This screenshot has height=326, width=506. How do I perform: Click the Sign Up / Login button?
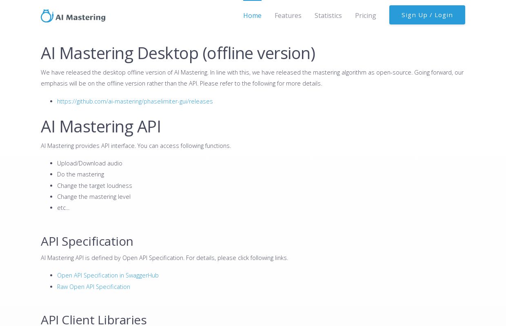click(427, 15)
